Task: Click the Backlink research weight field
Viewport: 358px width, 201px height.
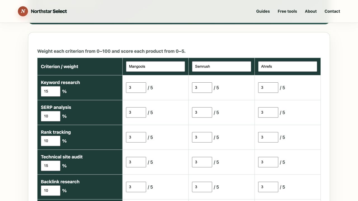Action: click(x=51, y=191)
